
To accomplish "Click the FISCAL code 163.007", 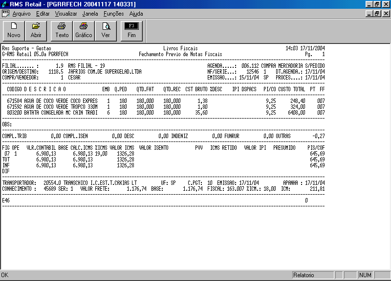I will pyautogui.click(x=236, y=189).
